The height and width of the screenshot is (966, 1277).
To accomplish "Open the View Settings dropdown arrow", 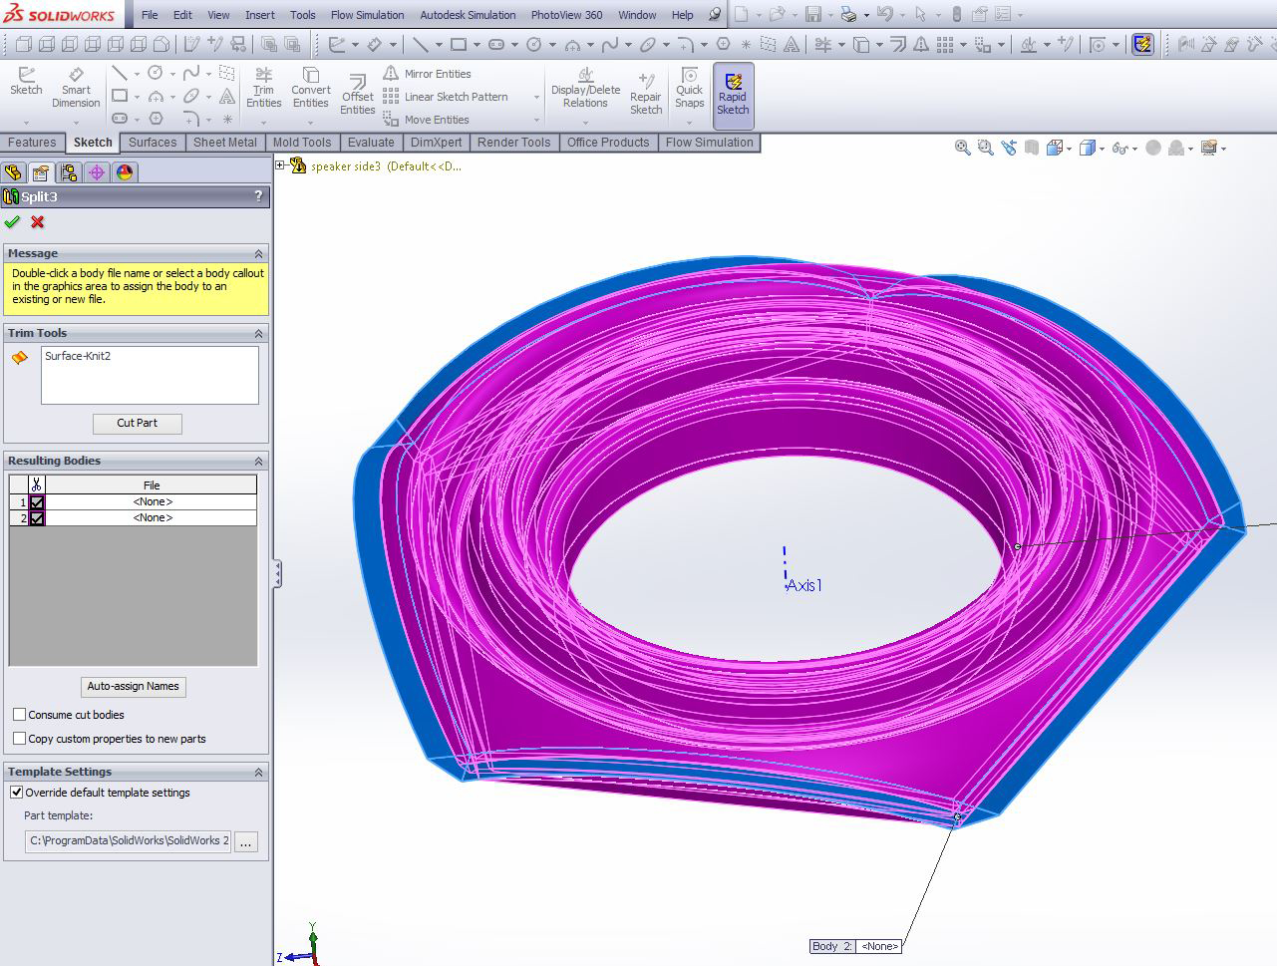I will (1223, 149).
